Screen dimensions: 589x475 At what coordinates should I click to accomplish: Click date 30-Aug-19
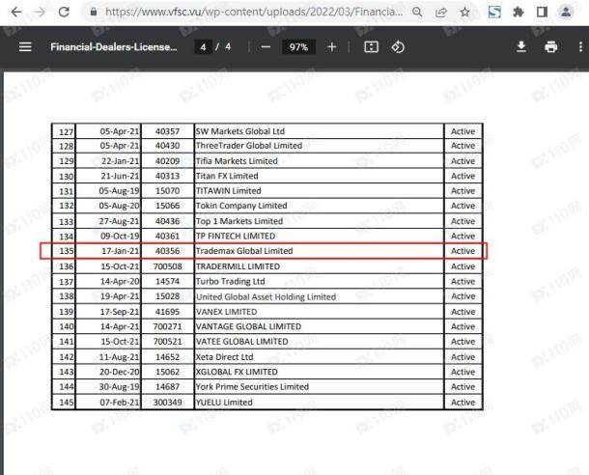click(119, 387)
